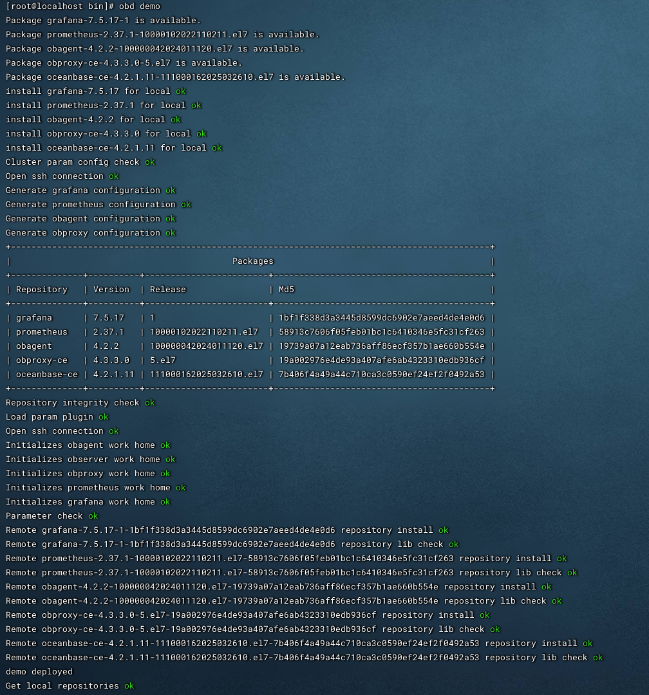Select the "Package grafana-7.5.17-1 is available." line
The width and height of the screenshot is (649, 695).
[x=104, y=21]
